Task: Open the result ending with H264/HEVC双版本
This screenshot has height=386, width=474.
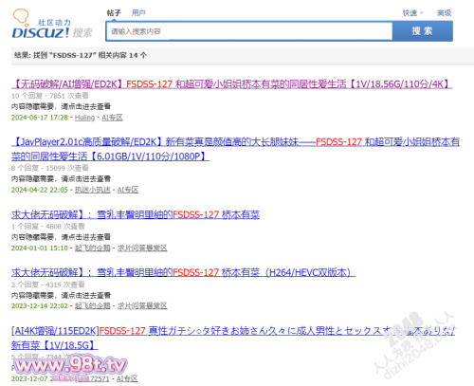Action: [x=183, y=272]
